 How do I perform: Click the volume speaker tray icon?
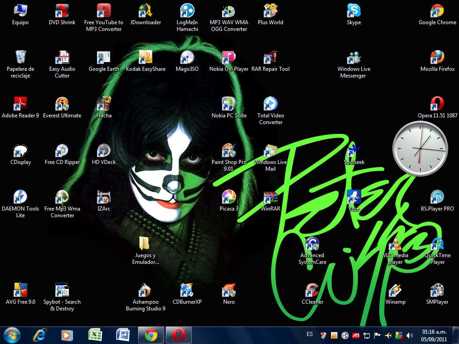coord(410,335)
